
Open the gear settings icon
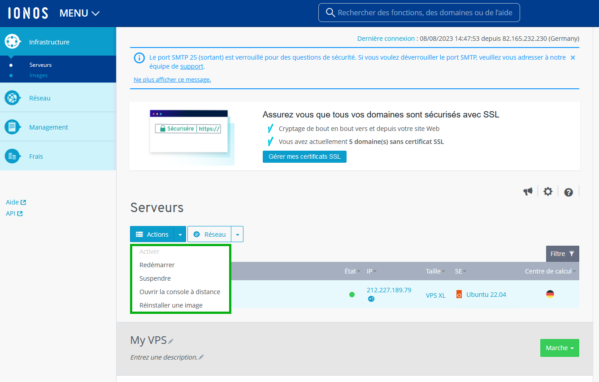click(x=548, y=191)
